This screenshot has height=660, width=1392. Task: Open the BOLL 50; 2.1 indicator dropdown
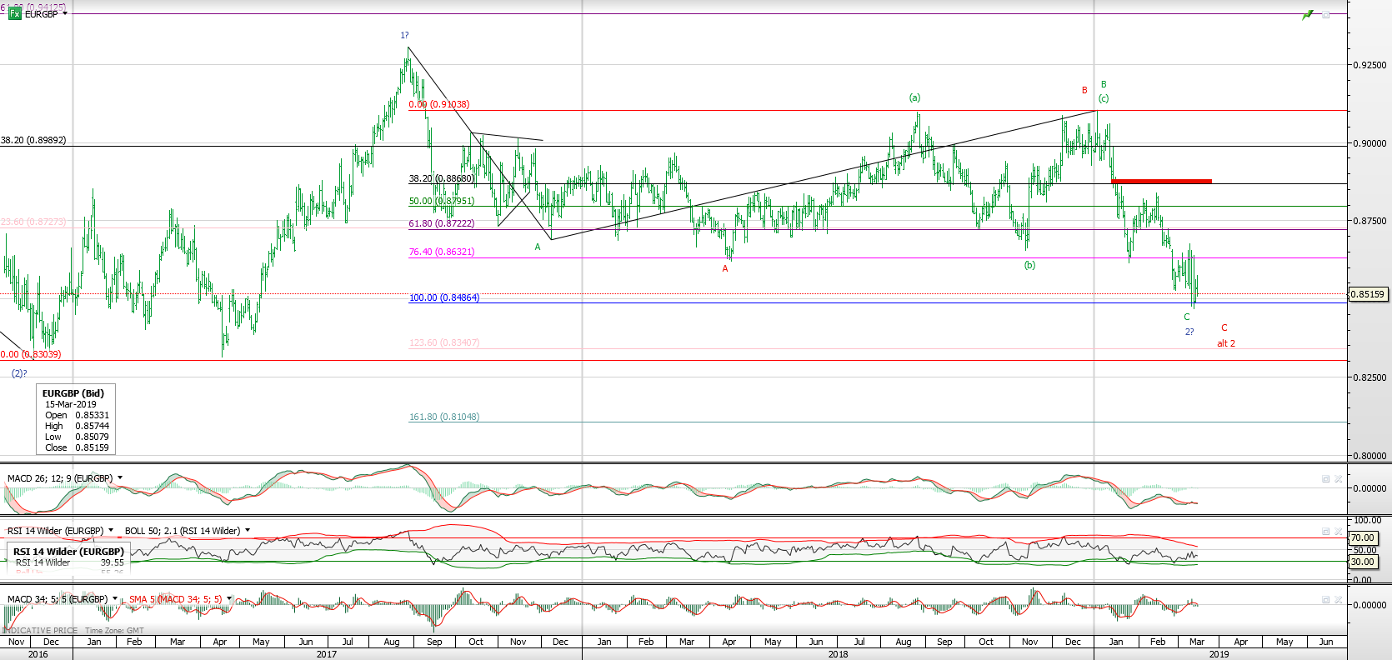coord(248,531)
